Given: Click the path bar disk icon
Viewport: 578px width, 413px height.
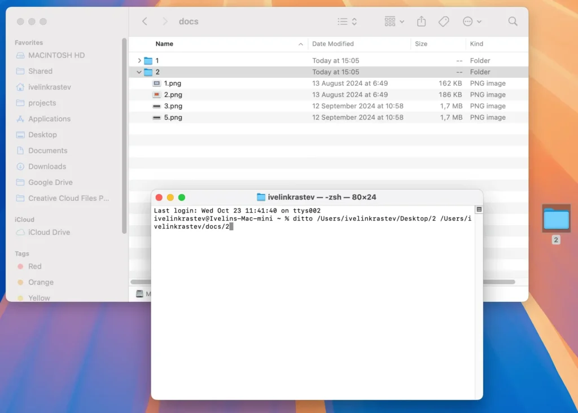Looking at the screenshot, I should click(x=139, y=293).
